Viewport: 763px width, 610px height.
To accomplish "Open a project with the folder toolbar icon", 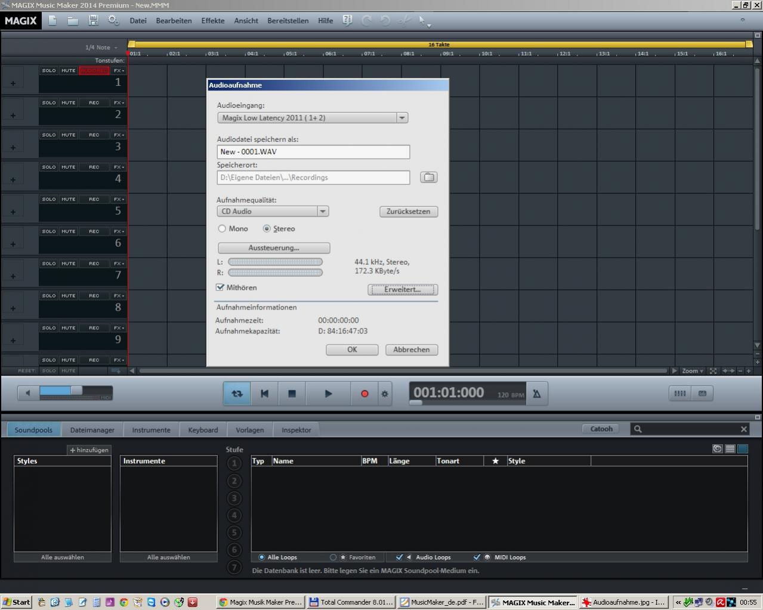I will point(73,20).
